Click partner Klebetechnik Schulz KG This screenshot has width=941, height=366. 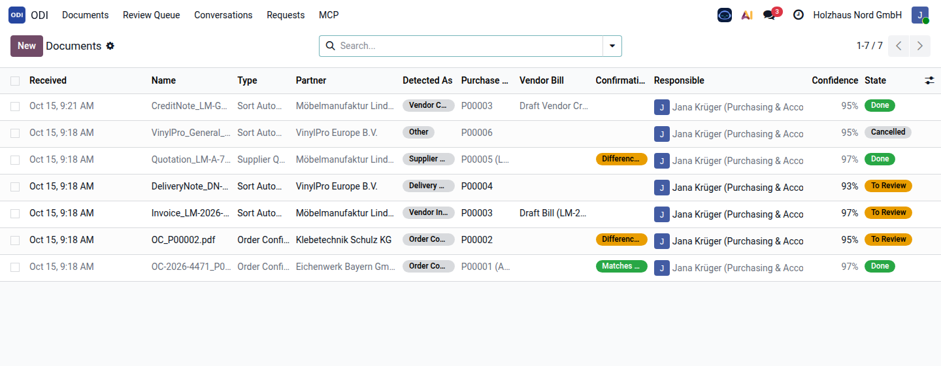tap(344, 240)
